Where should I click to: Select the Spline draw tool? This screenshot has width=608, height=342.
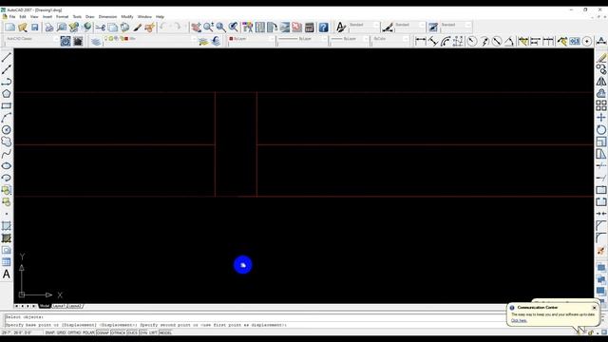[x=7, y=154]
